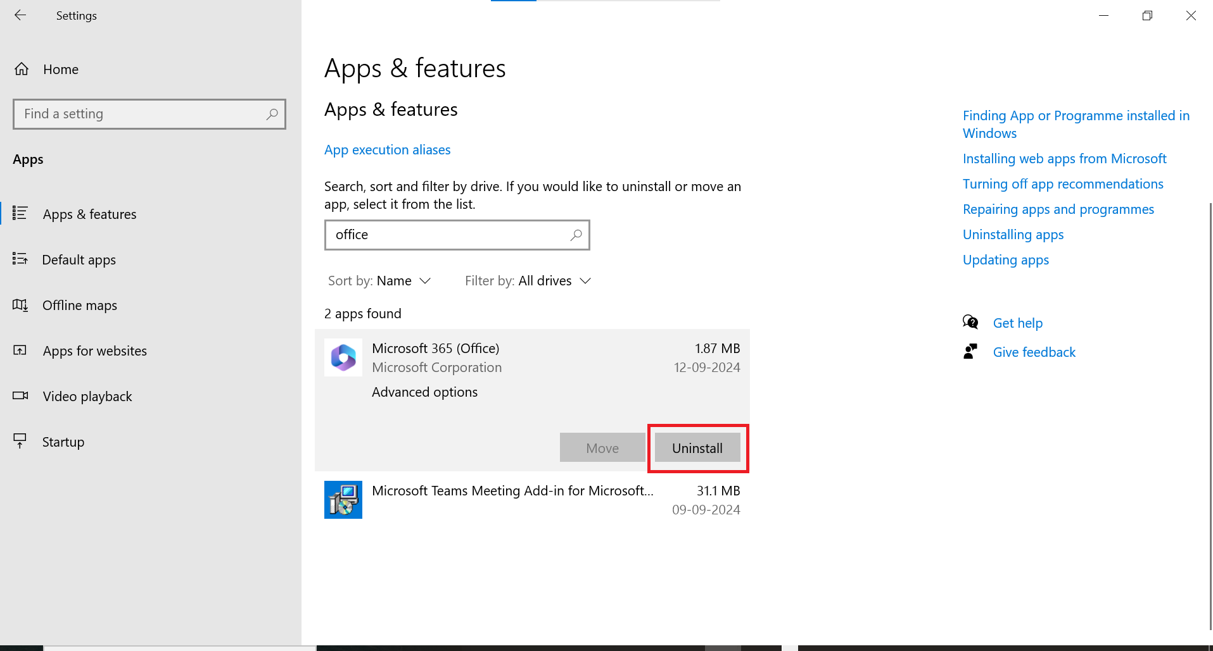Open Startup settings page

tap(63, 442)
